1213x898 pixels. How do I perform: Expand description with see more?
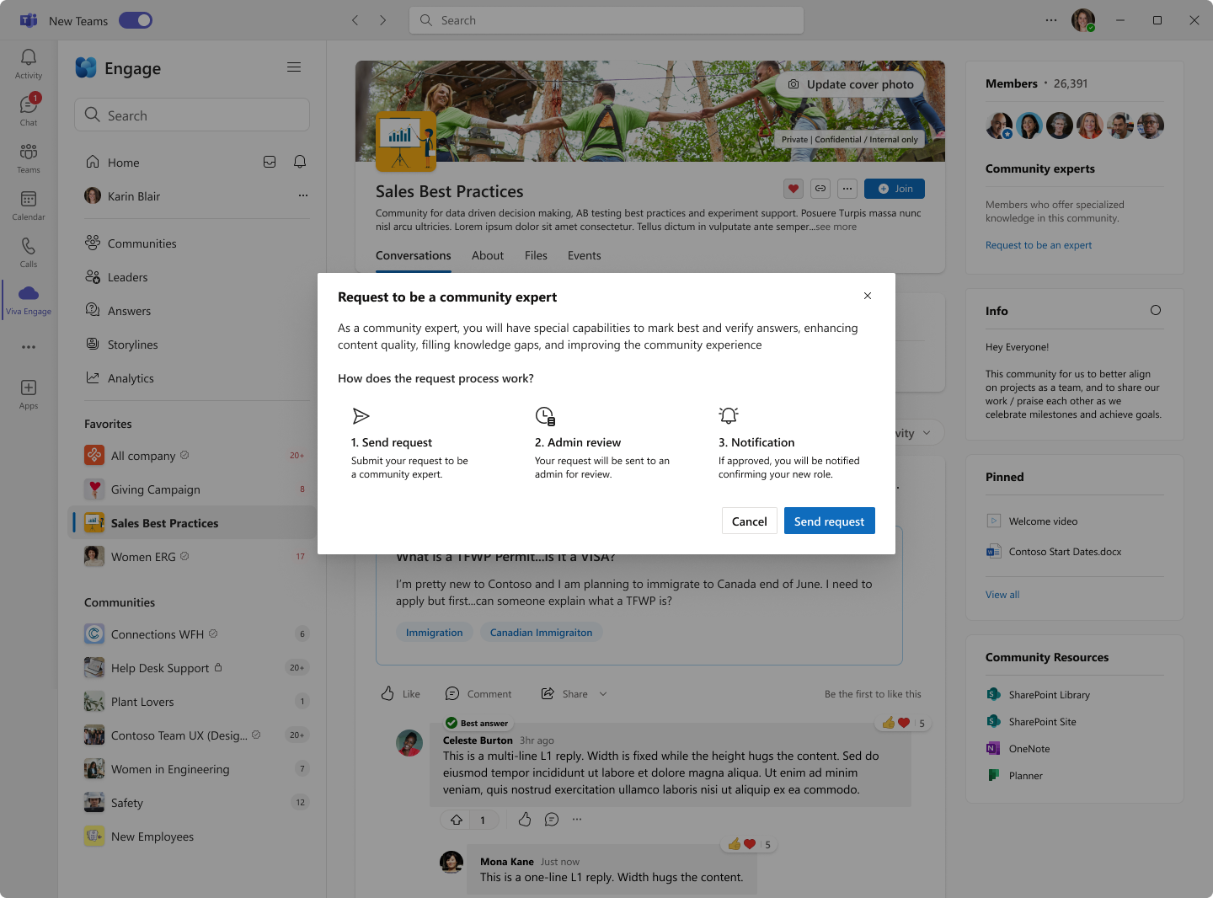pyautogui.click(x=836, y=227)
